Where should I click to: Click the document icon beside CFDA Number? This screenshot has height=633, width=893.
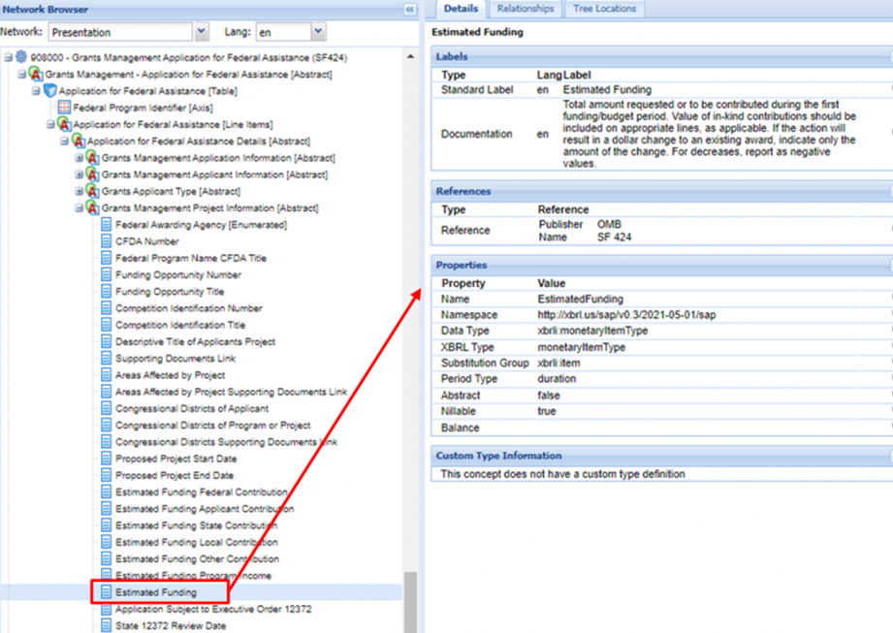pyautogui.click(x=107, y=241)
